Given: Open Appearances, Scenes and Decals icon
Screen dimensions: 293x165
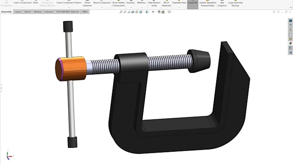Looking at the screenshot, I should point(290,44).
